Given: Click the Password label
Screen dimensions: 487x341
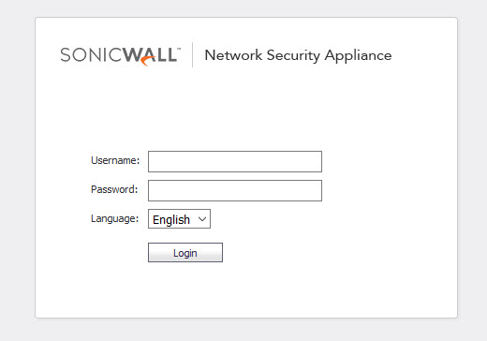Looking at the screenshot, I should click(114, 189).
